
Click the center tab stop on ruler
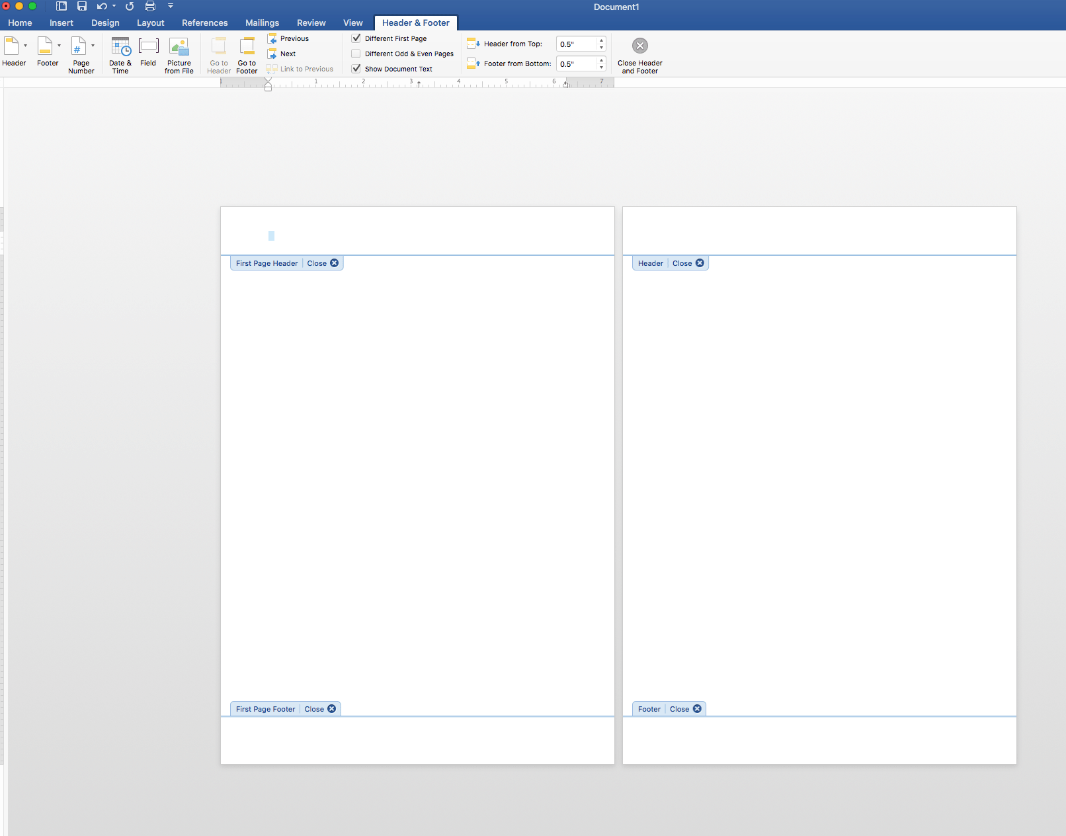click(x=419, y=84)
